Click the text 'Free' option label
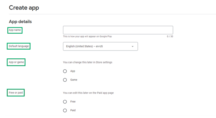The height and width of the screenshot is (118, 216). 73,102
